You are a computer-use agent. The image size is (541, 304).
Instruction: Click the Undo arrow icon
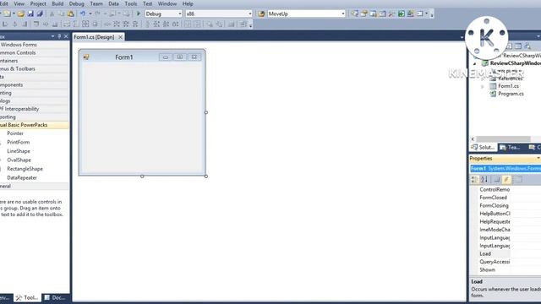tap(83, 14)
